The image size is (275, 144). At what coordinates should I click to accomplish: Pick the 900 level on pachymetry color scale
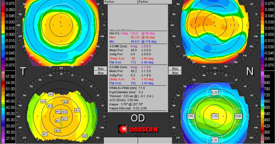(x=267, y=76)
